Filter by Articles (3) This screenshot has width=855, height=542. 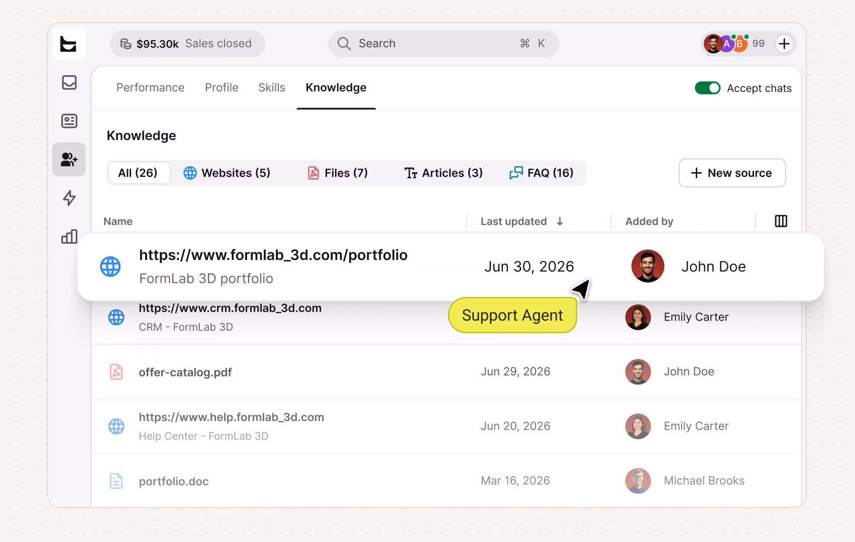(444, 173)
